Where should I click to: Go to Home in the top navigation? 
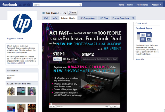click(x=121, y=5)
